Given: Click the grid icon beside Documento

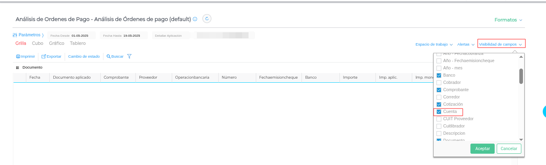Looking at the screenshot, I should (x=17, y=67).
